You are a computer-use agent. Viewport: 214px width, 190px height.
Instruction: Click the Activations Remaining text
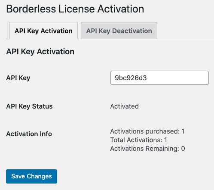click(x=144, y=149)
